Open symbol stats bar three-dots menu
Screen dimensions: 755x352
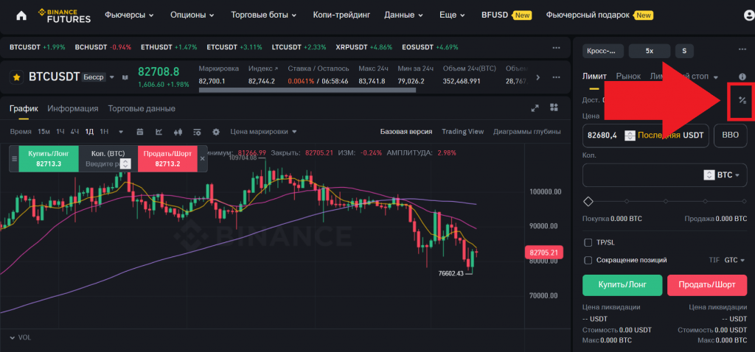point(556,77)
